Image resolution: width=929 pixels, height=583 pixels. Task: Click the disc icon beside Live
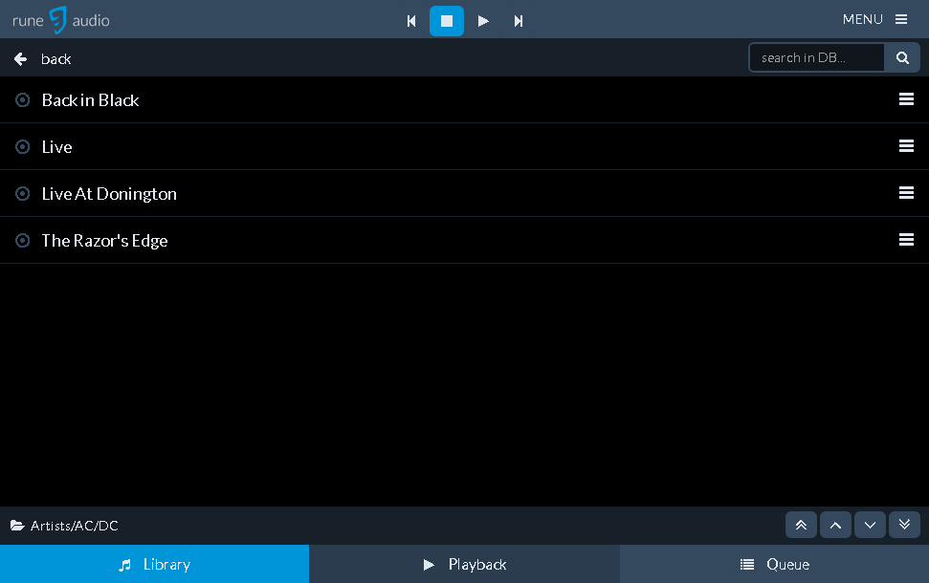[23, 147]
